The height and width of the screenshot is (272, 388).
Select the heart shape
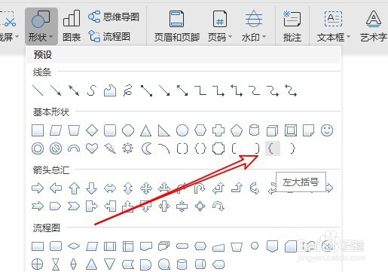[92, 148]
